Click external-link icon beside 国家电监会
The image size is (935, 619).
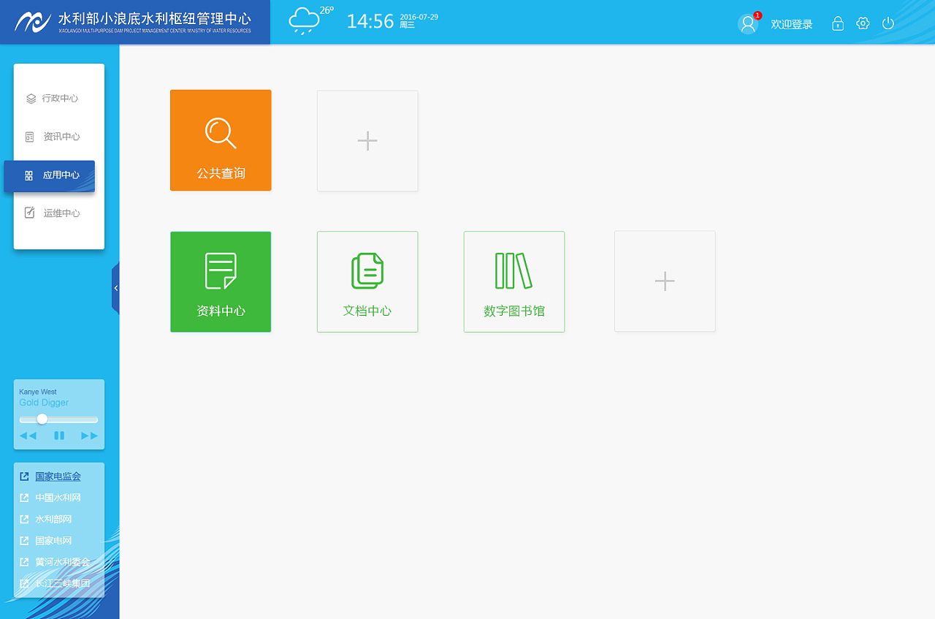[24, 476]
